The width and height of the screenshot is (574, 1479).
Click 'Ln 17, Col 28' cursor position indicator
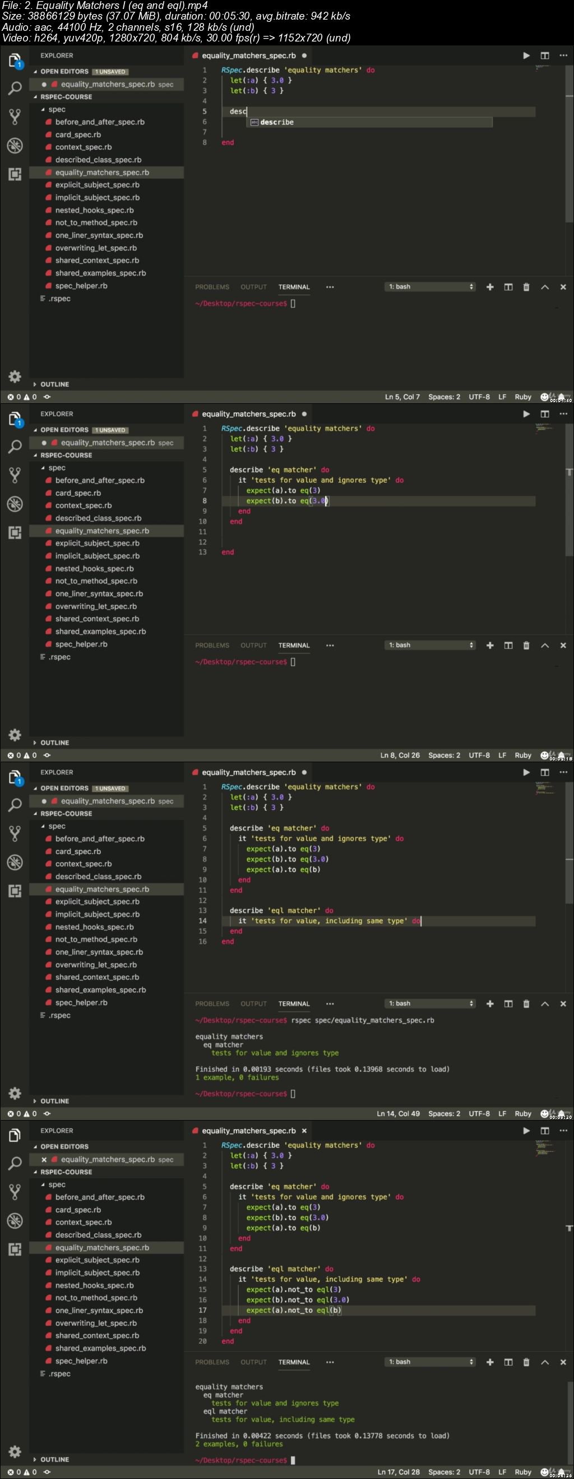[399, 1472]
